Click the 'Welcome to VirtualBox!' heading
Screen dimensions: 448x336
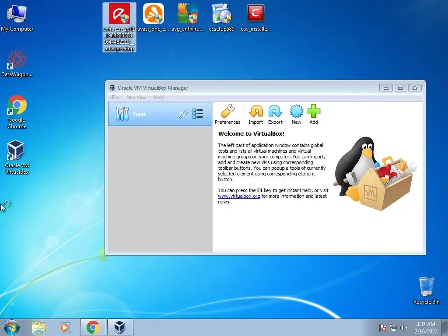tap(251, 133)
